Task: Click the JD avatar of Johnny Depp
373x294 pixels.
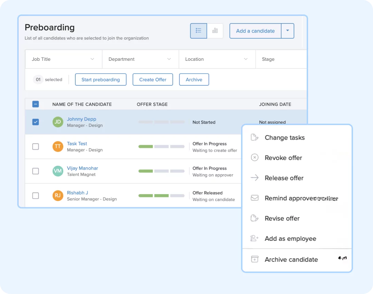Action: point(58,122)
